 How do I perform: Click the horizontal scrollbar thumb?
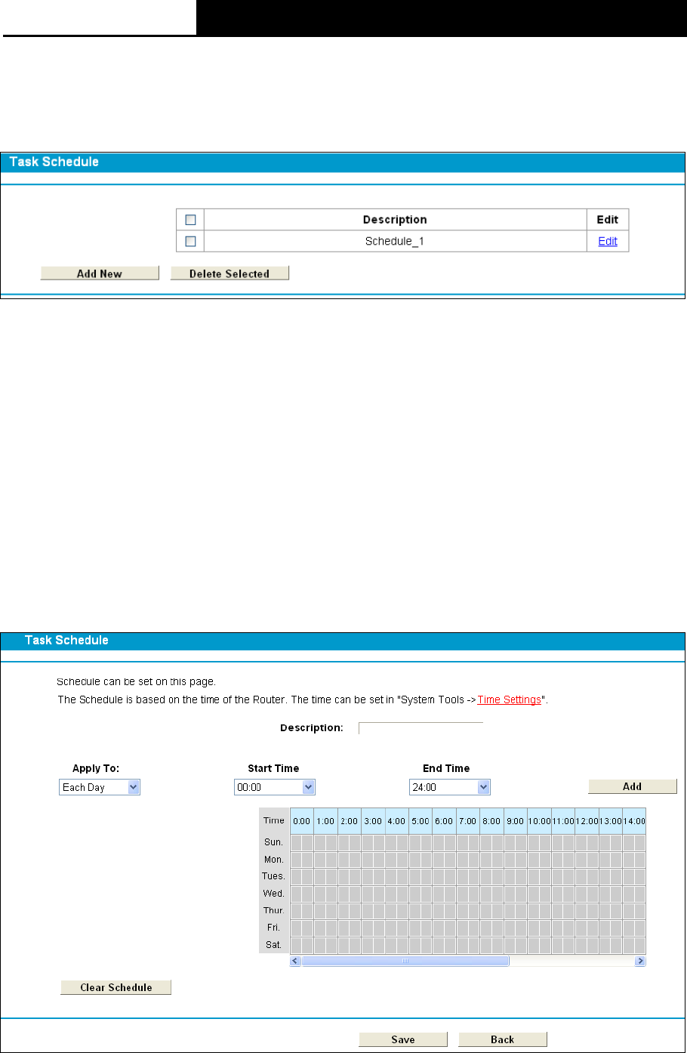405,961
